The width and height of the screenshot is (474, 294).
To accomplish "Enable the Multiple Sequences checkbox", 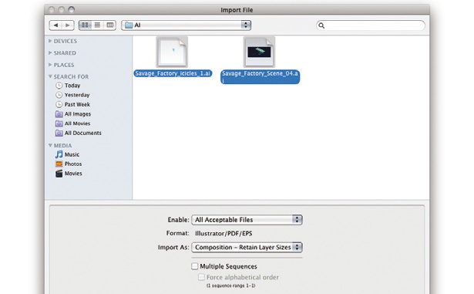I will click(x=195, y=266).
